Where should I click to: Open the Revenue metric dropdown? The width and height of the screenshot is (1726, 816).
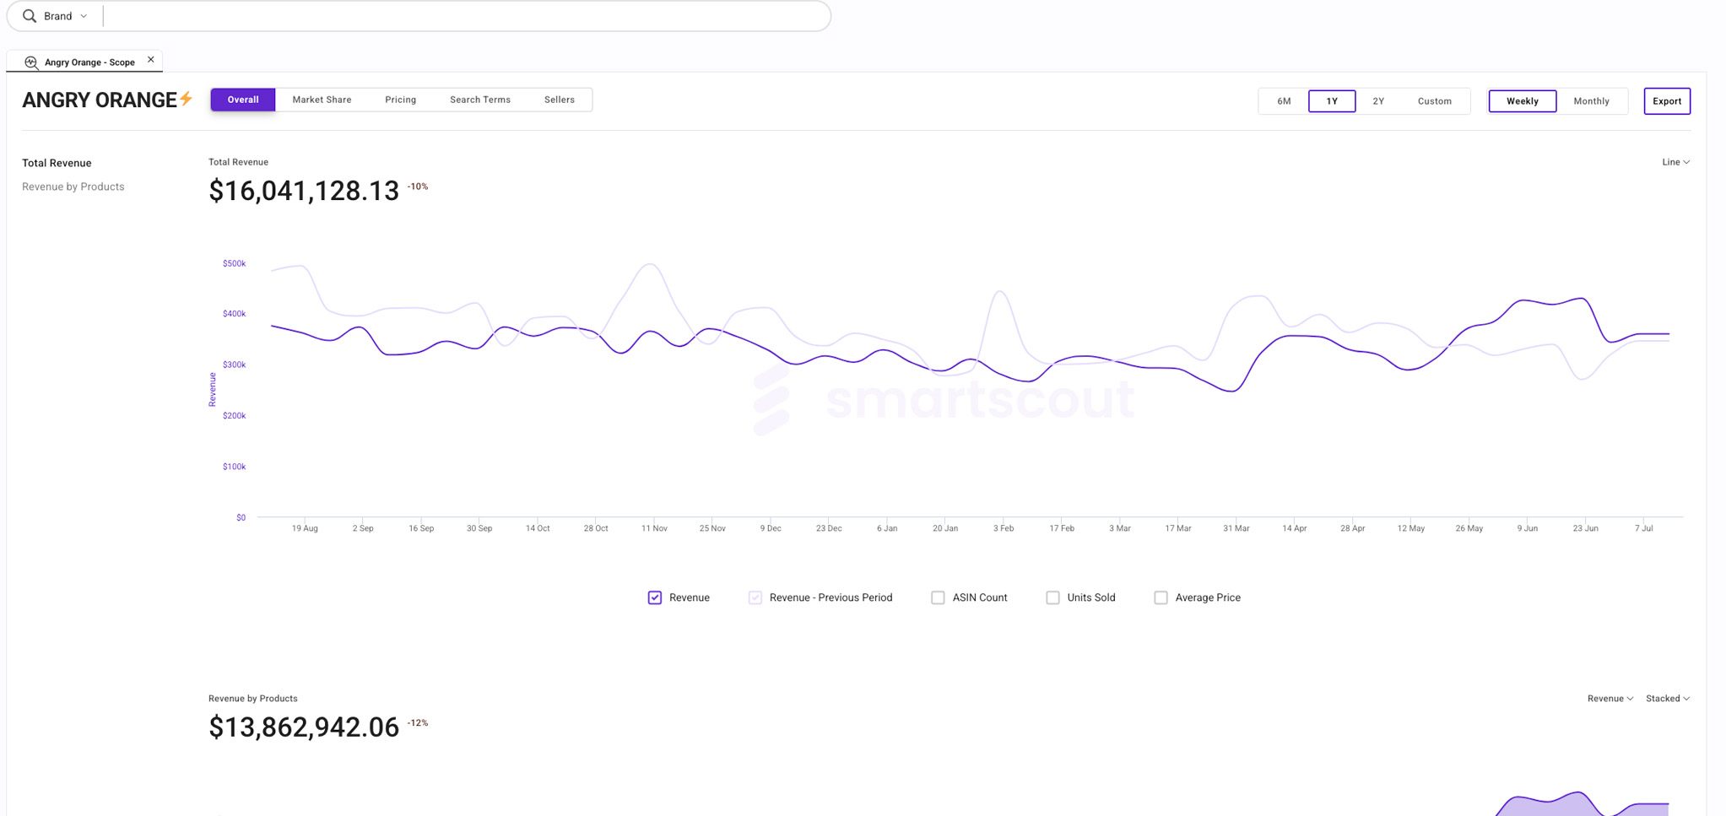(x=1610, y=699)
